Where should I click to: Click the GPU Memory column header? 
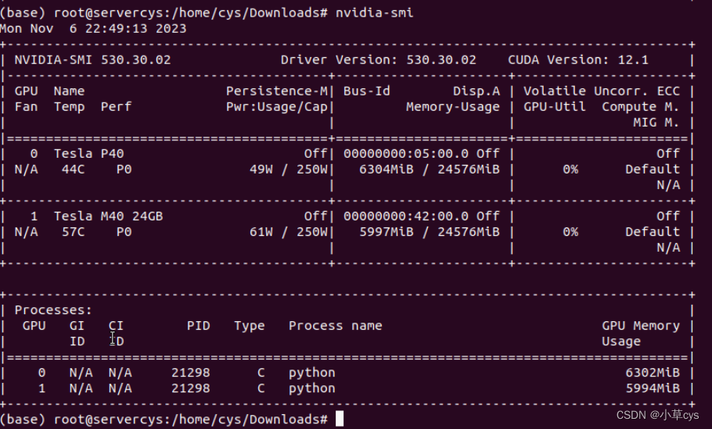point(641,326)
